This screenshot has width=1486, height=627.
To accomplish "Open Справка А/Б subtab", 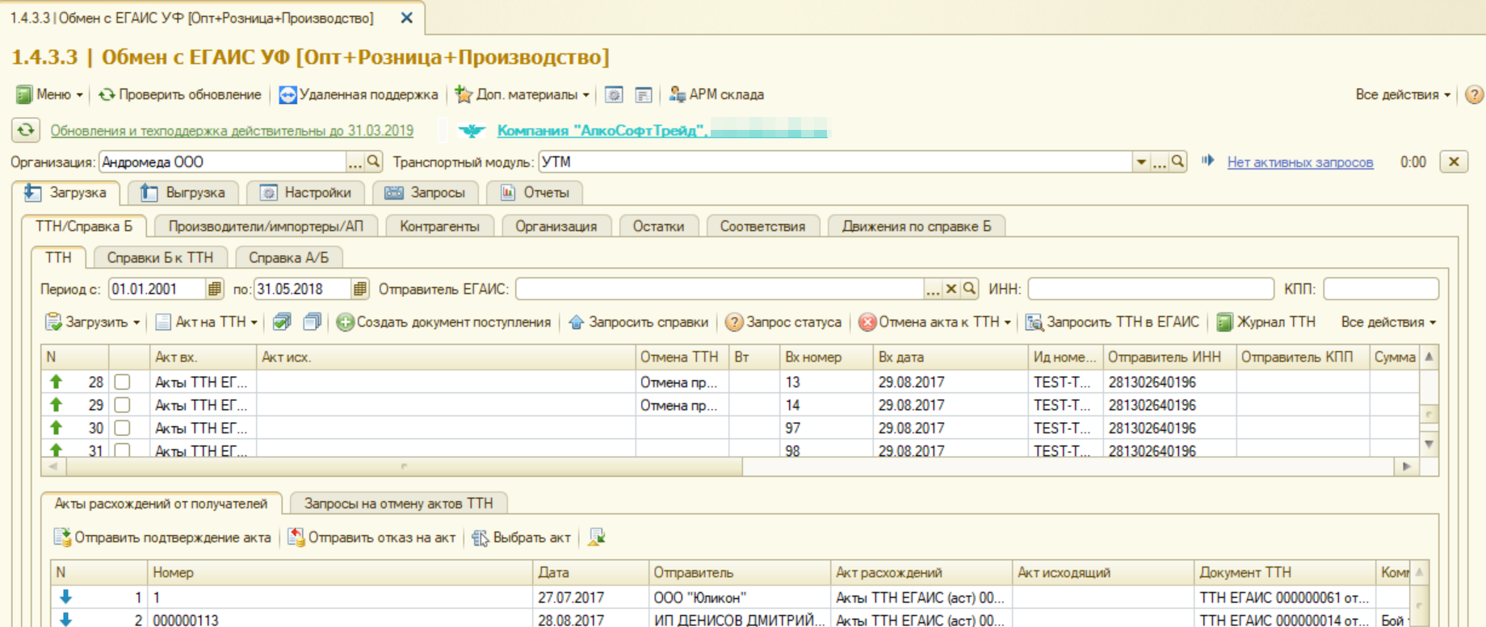I will pyautogui.click(x=289, y=258).
